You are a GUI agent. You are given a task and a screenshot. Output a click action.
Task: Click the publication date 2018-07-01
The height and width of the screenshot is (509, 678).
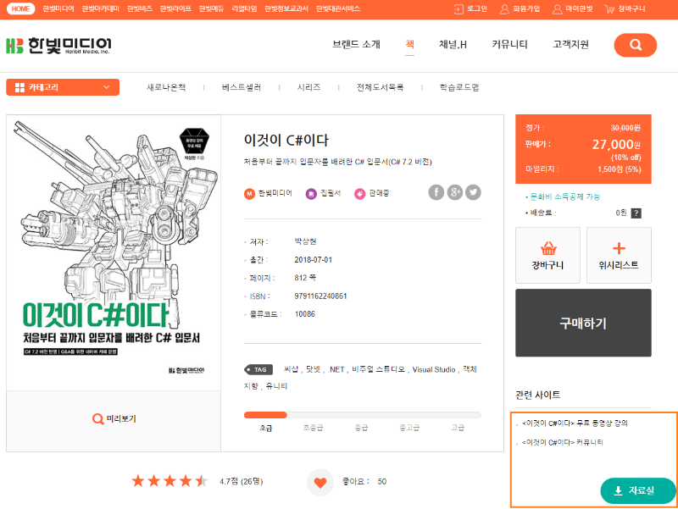314,260
